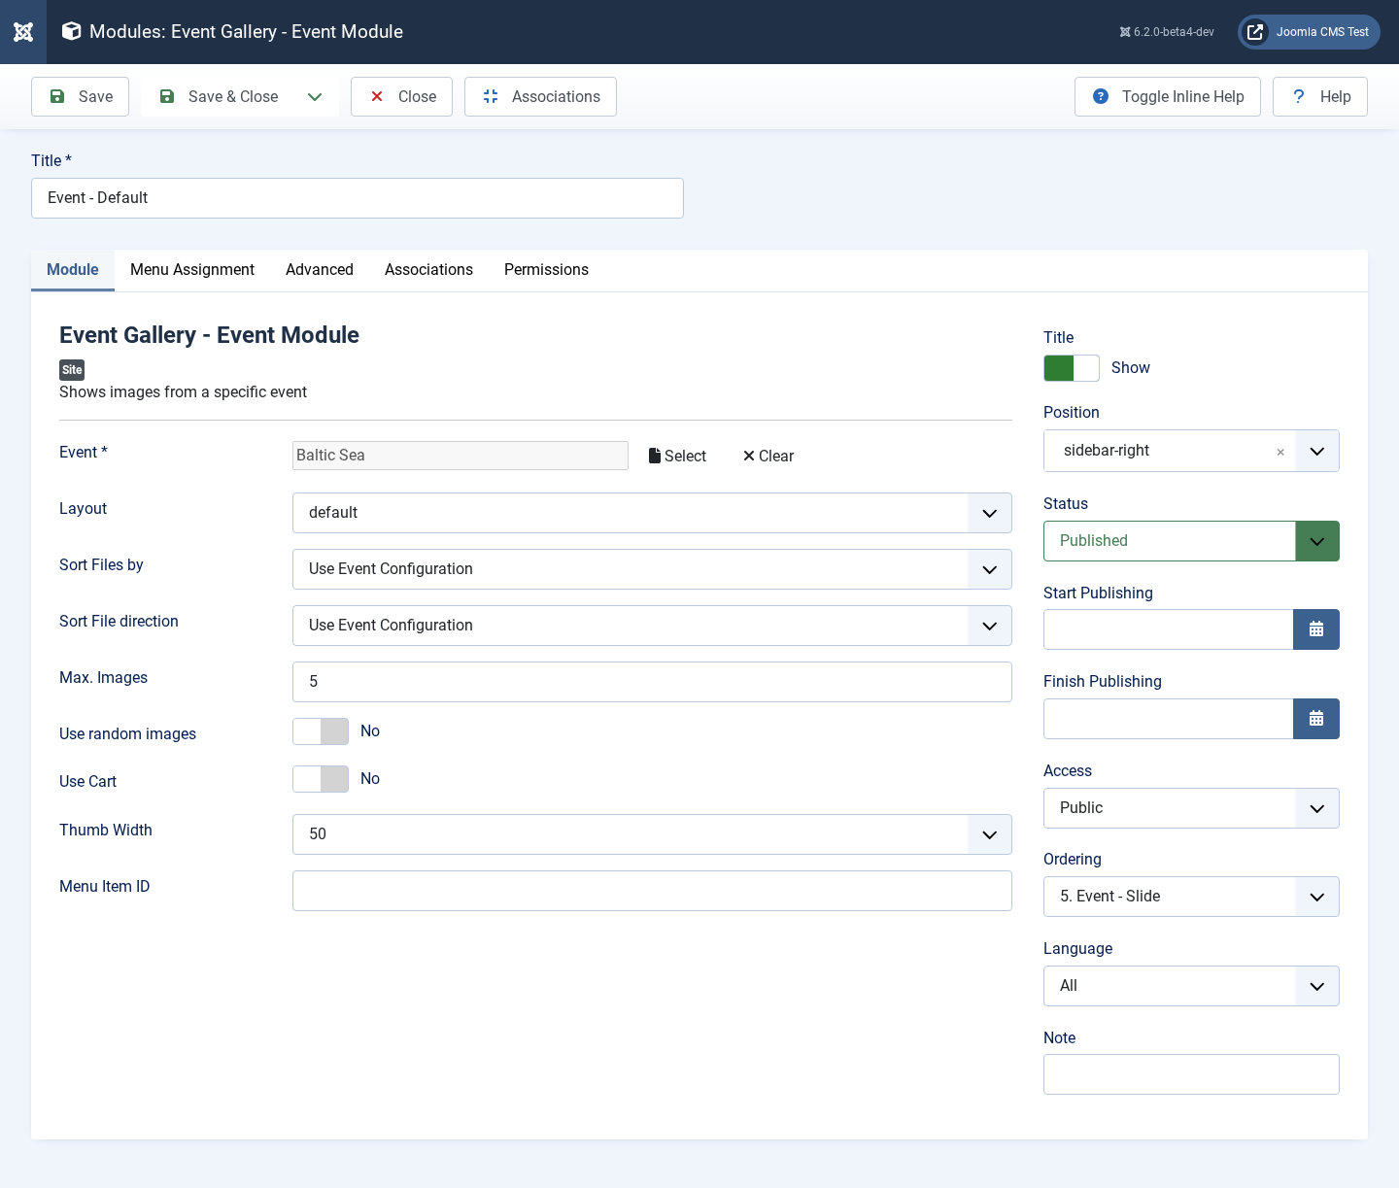The width and height of the screenshot is (1399, 1188).
Task: Click the module Title input field
Action: 358,198
